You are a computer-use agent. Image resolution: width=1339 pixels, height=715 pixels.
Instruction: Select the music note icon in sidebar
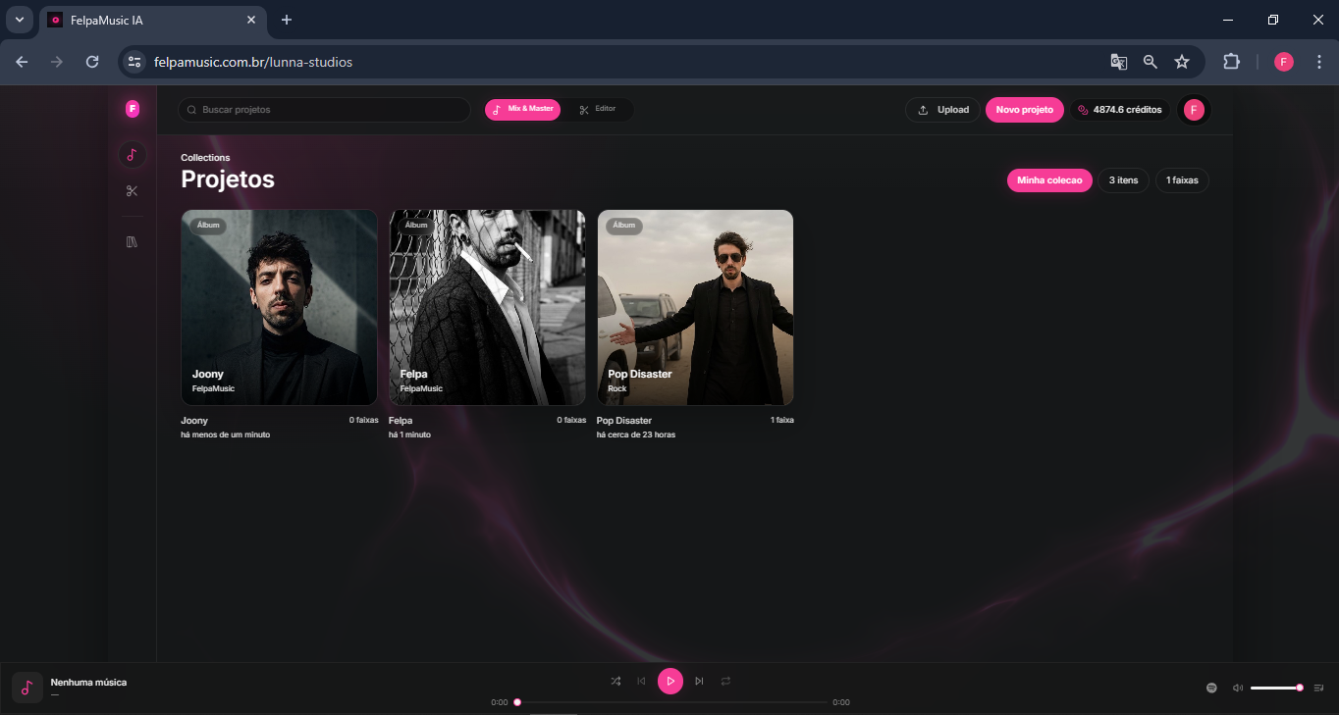pos(132,154)
